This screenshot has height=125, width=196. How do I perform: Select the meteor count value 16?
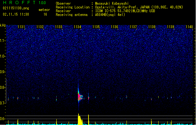[x=45, y=14]
